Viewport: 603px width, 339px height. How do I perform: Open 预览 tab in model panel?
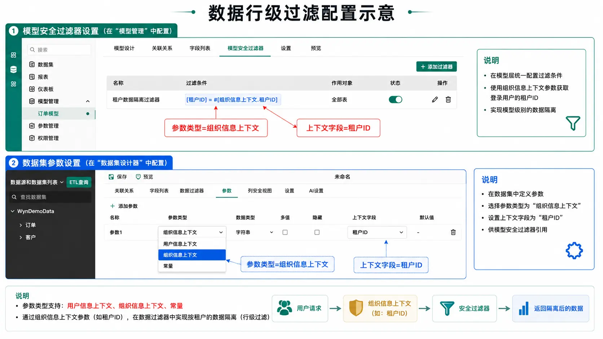(316, 48)
